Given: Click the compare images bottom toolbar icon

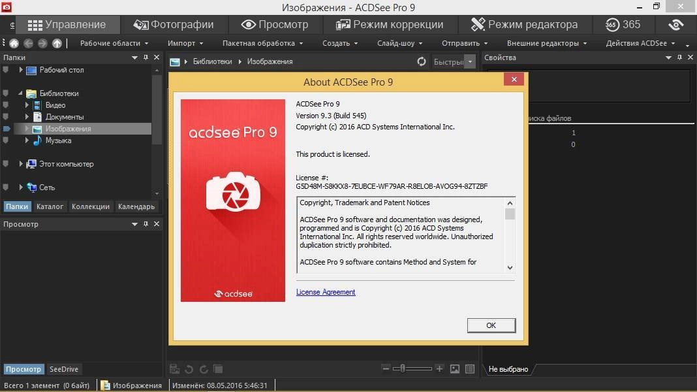Looking at the screenshot, I should pyautogui.click(x=218, y=369).
